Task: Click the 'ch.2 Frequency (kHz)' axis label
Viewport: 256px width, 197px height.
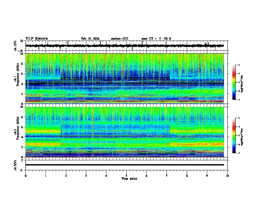Action: 17,128
